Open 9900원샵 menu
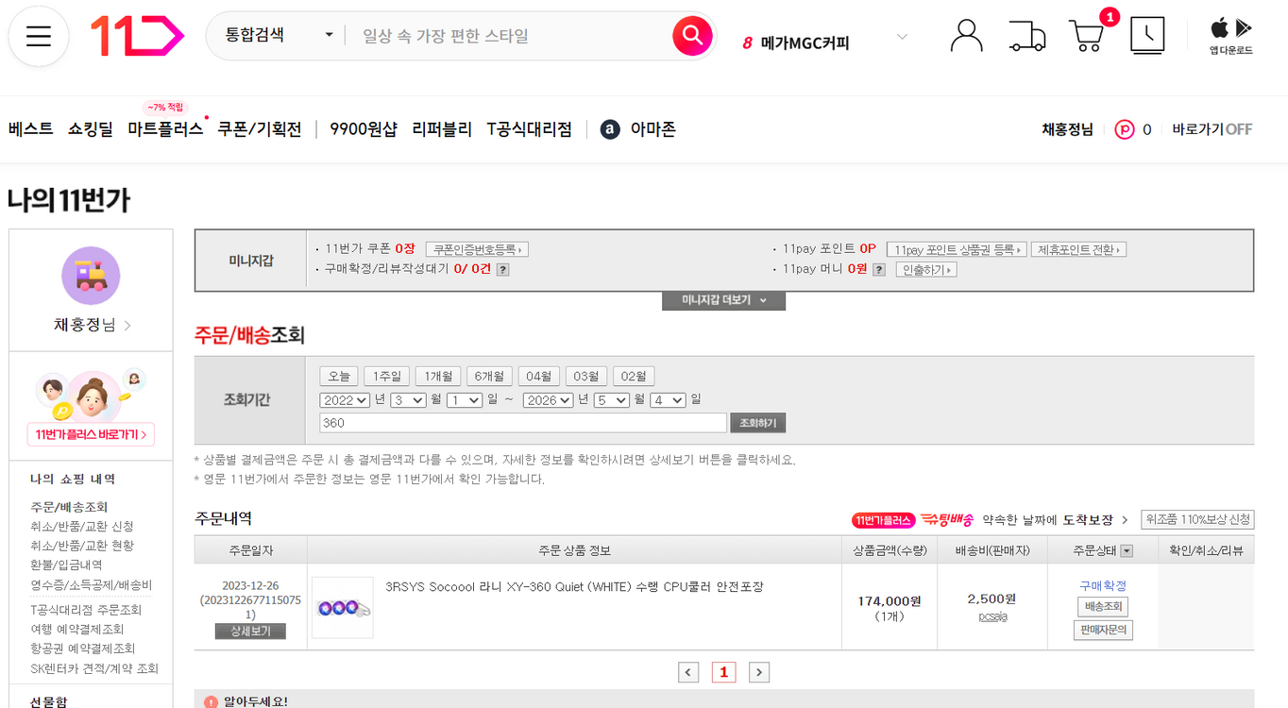1288x708 pixels. [364, 129]
